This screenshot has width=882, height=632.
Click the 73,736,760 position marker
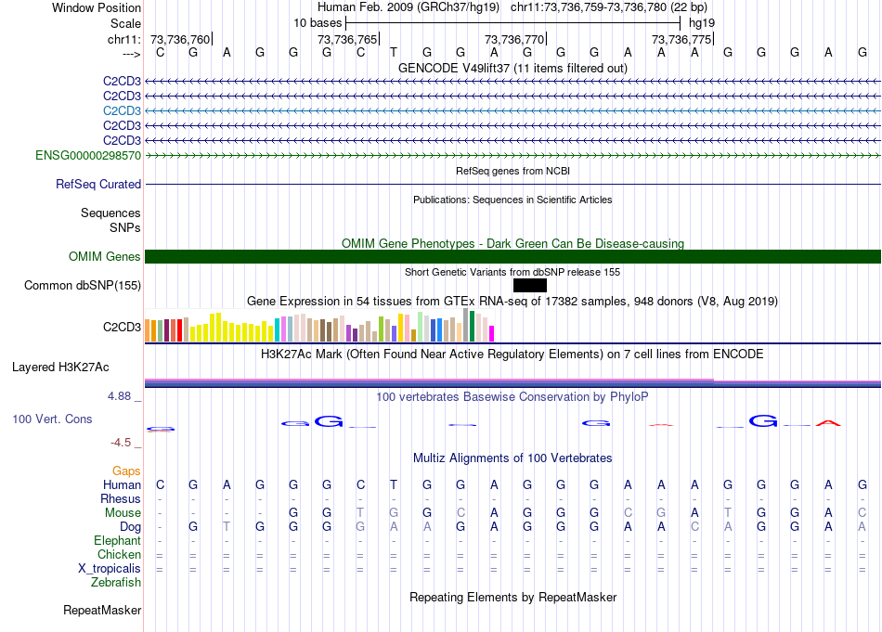(x=180, y=39)
